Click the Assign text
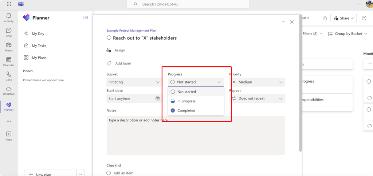Image resolution: width=373 pixels, height=176 pixels. [119, 50]
